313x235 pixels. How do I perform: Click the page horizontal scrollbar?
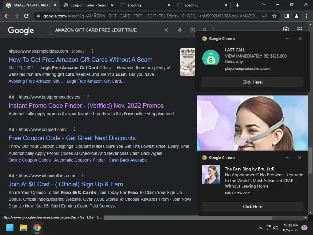pos(188,218)
